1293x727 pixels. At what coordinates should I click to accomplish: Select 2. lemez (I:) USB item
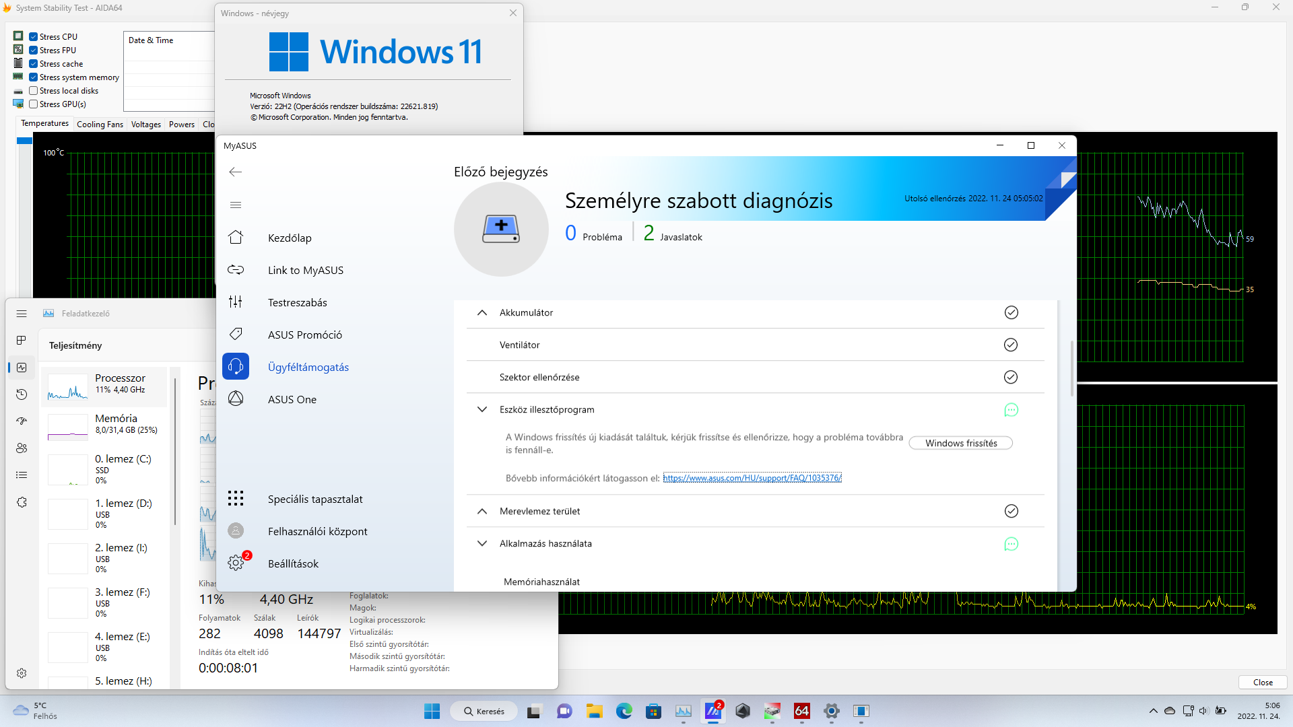pyautogui.click(x=104, y=558)
